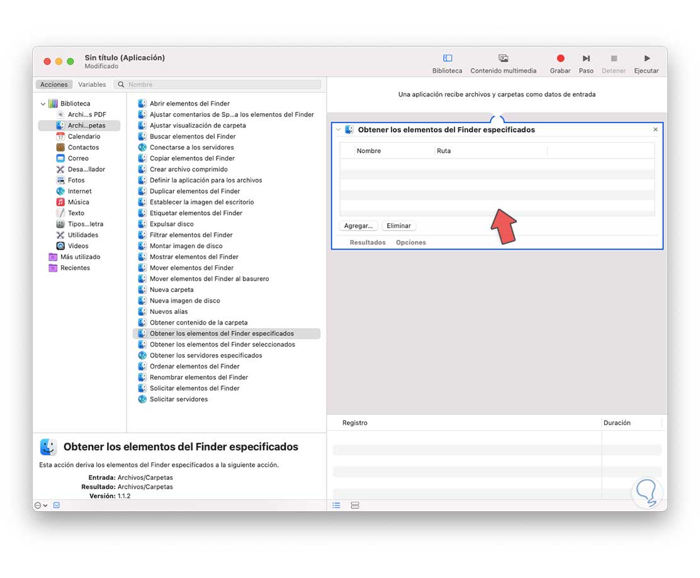Open the action menu dropdown at bottom left
Screen dimensions: 700x578
(x=41, y=505)
